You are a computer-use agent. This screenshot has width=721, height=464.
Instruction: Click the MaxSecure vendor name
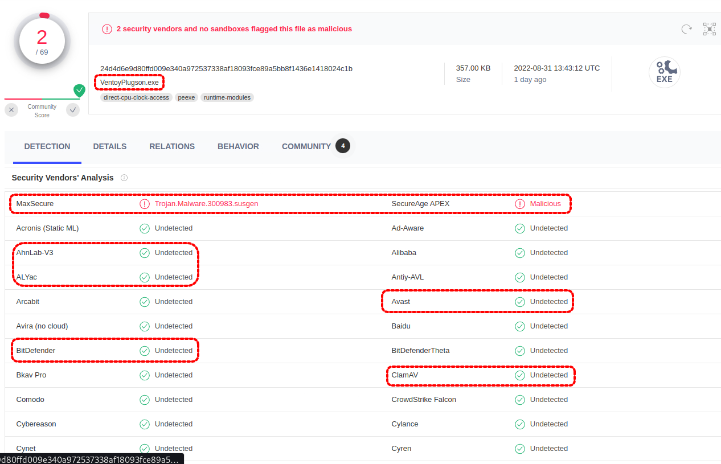coord(35,204)
